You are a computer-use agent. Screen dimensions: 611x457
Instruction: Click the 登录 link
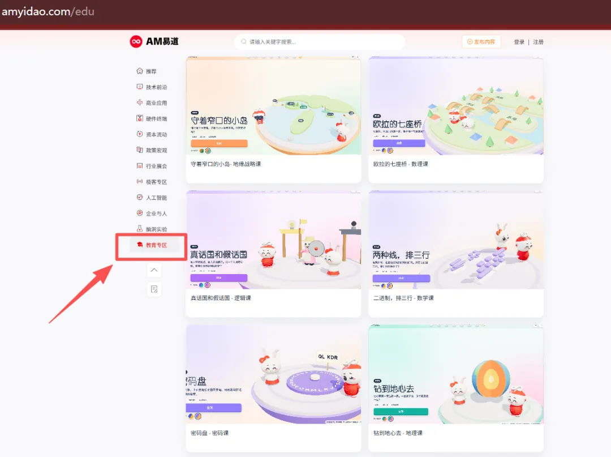point(519,42)
